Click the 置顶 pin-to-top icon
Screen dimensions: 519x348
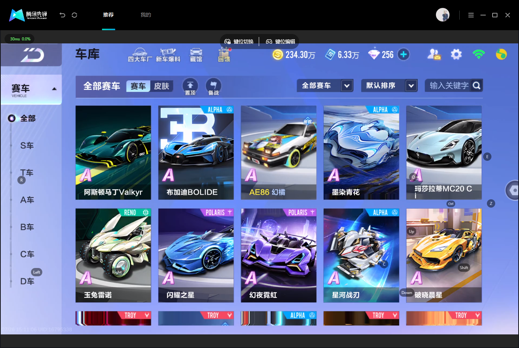click(190, 86)
